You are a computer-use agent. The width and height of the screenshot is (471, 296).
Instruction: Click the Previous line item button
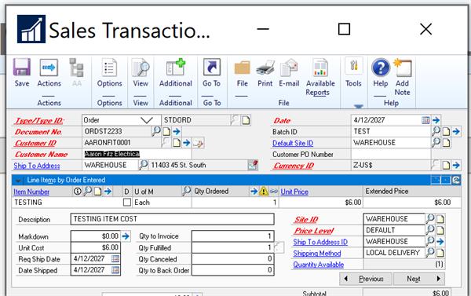pos(366,279)
